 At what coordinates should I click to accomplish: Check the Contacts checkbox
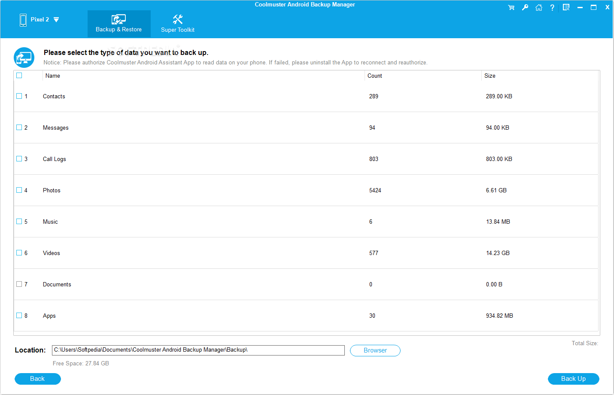19,96
